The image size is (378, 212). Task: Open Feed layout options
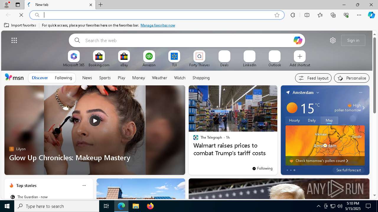tap(313, 78)
